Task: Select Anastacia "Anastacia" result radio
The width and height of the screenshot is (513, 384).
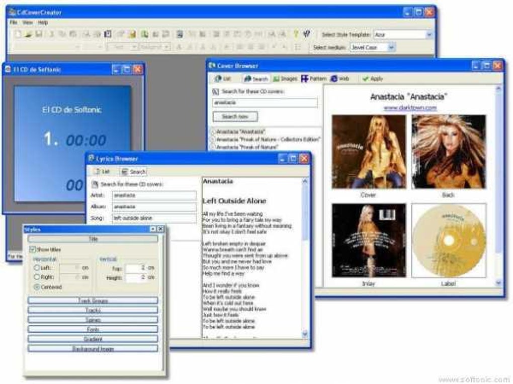Action: 213,132
